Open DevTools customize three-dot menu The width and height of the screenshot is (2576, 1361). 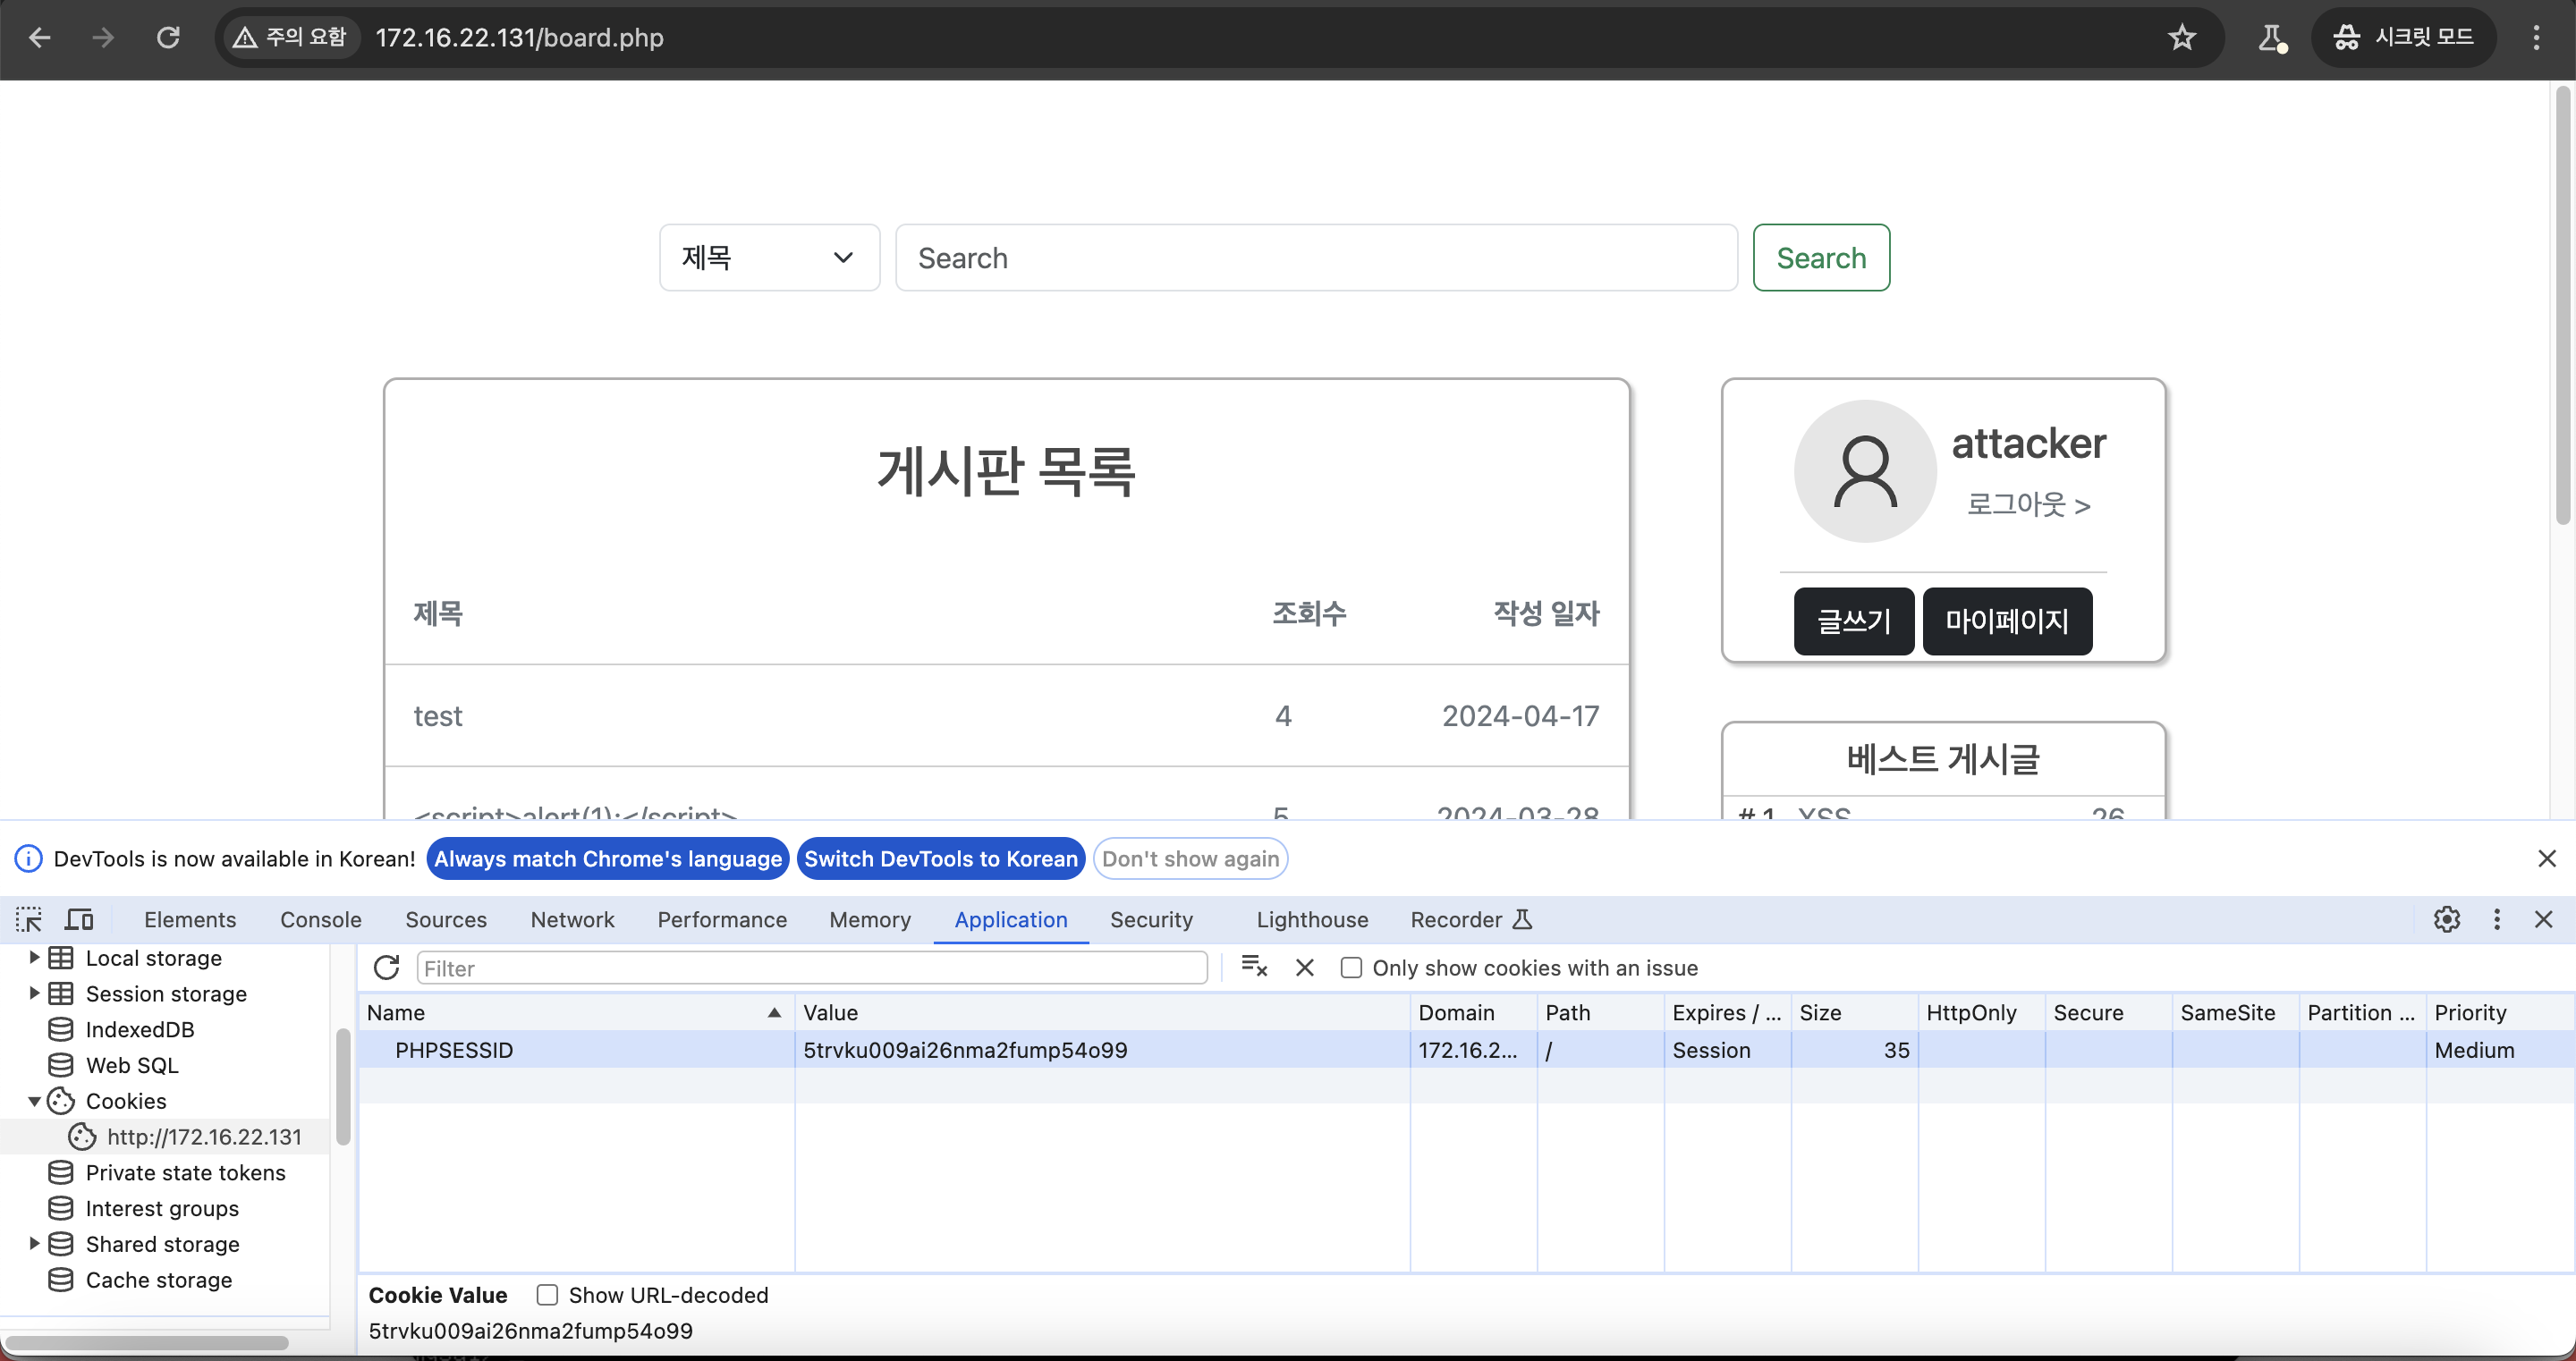[x=2497, y=919]
